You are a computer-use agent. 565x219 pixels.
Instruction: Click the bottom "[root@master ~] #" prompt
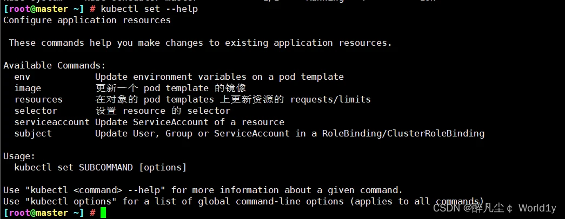click(x=49, y=213)
